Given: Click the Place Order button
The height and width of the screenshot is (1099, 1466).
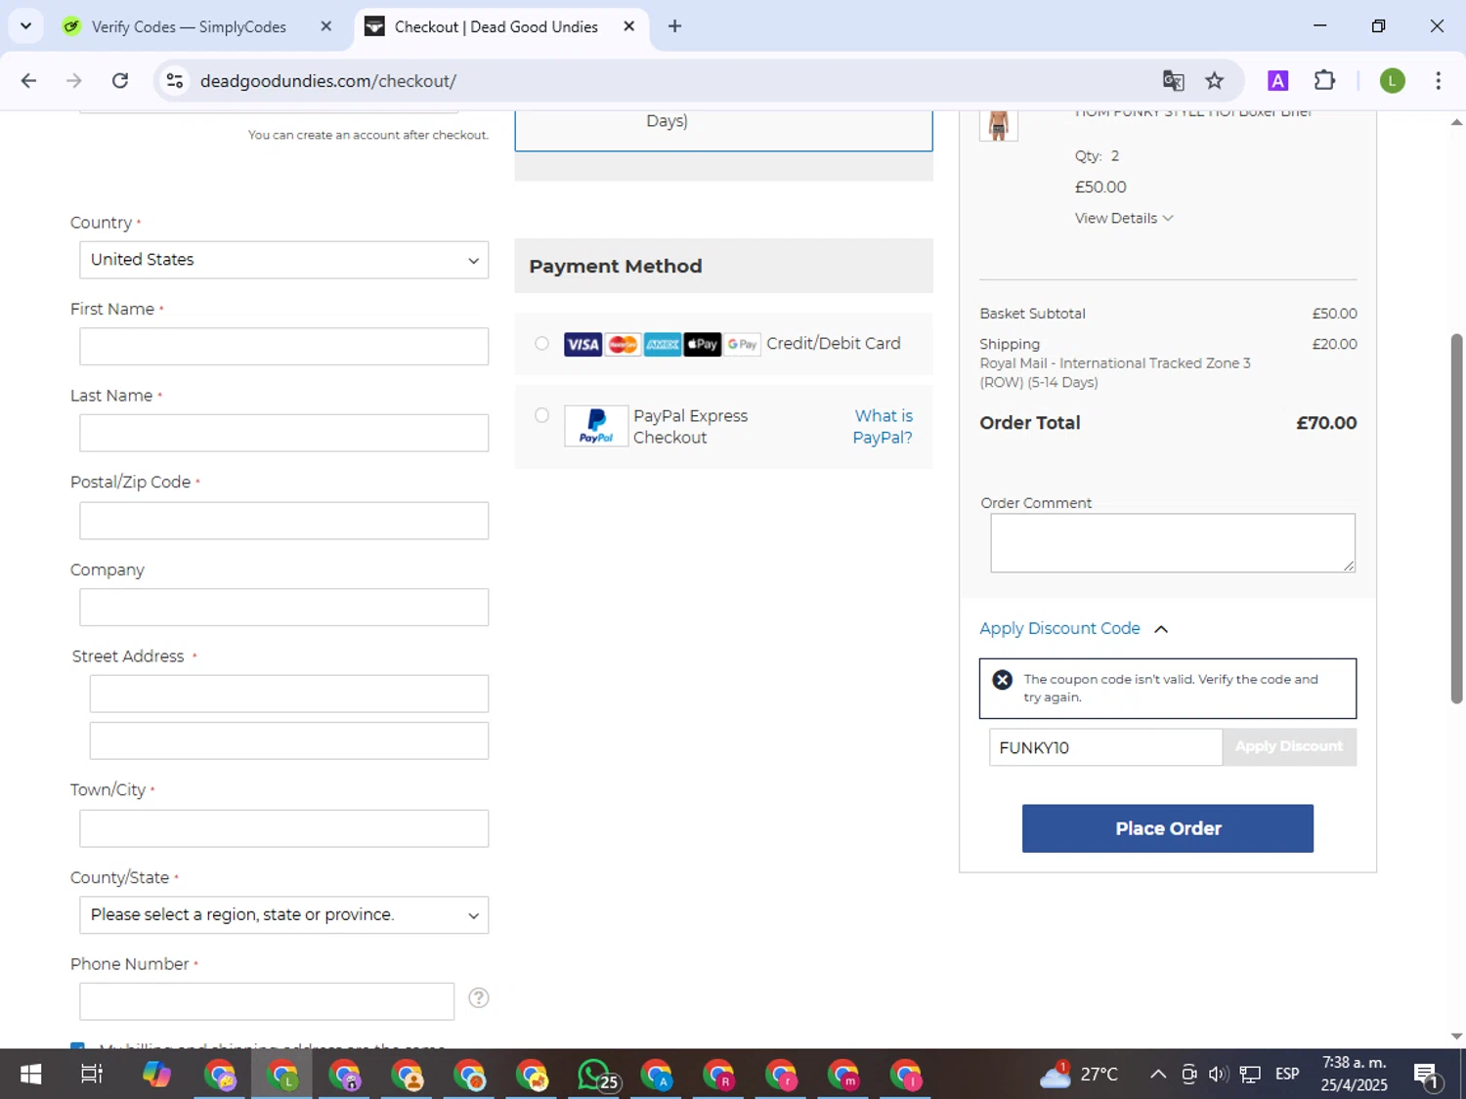Looking at the screenshot, I should (x=1168, y=828).
